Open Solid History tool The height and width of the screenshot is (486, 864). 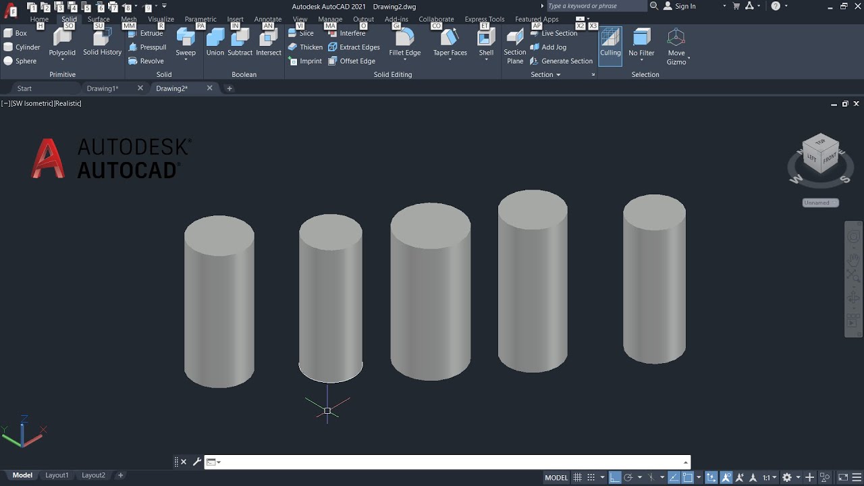click(102, 42)
